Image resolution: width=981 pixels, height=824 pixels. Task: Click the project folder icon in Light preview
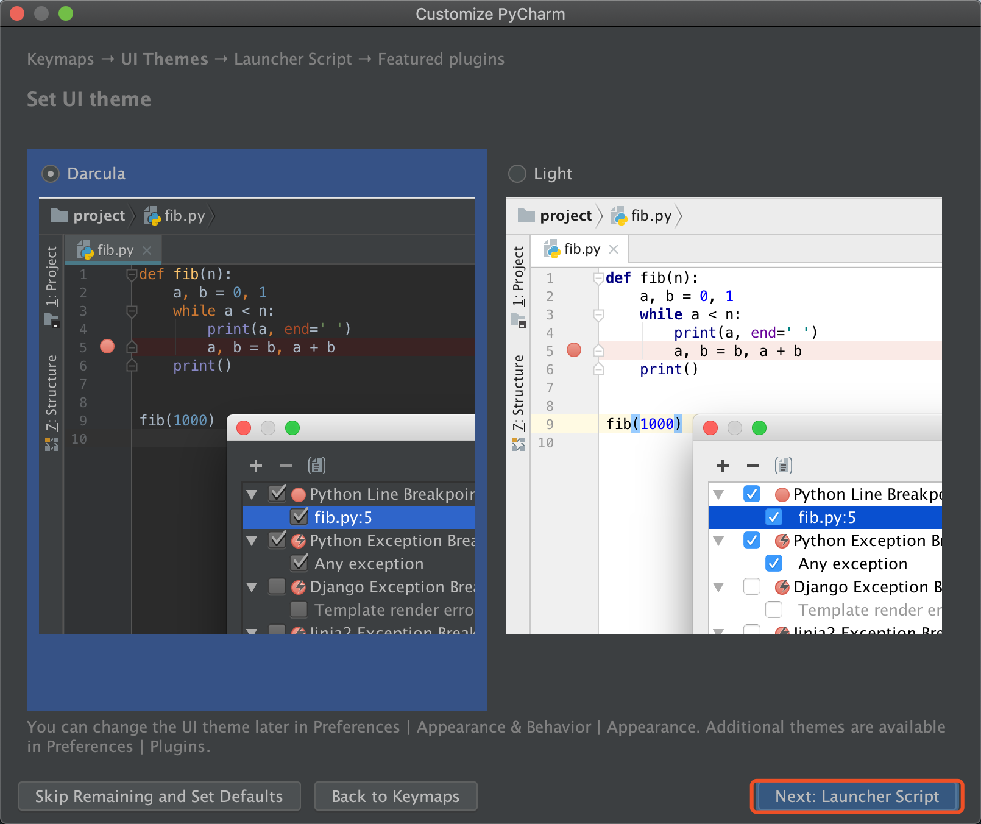coord(526,215)
